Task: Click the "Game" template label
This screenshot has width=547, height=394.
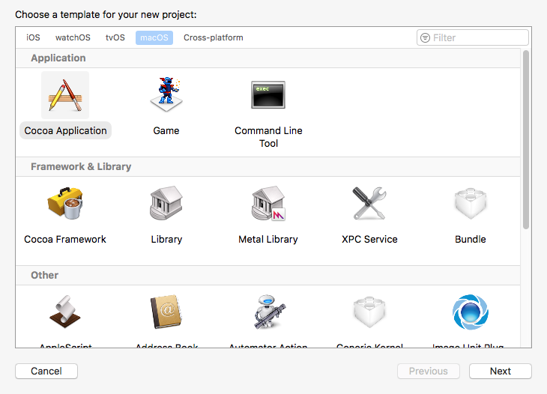Action: pos(166,131)
